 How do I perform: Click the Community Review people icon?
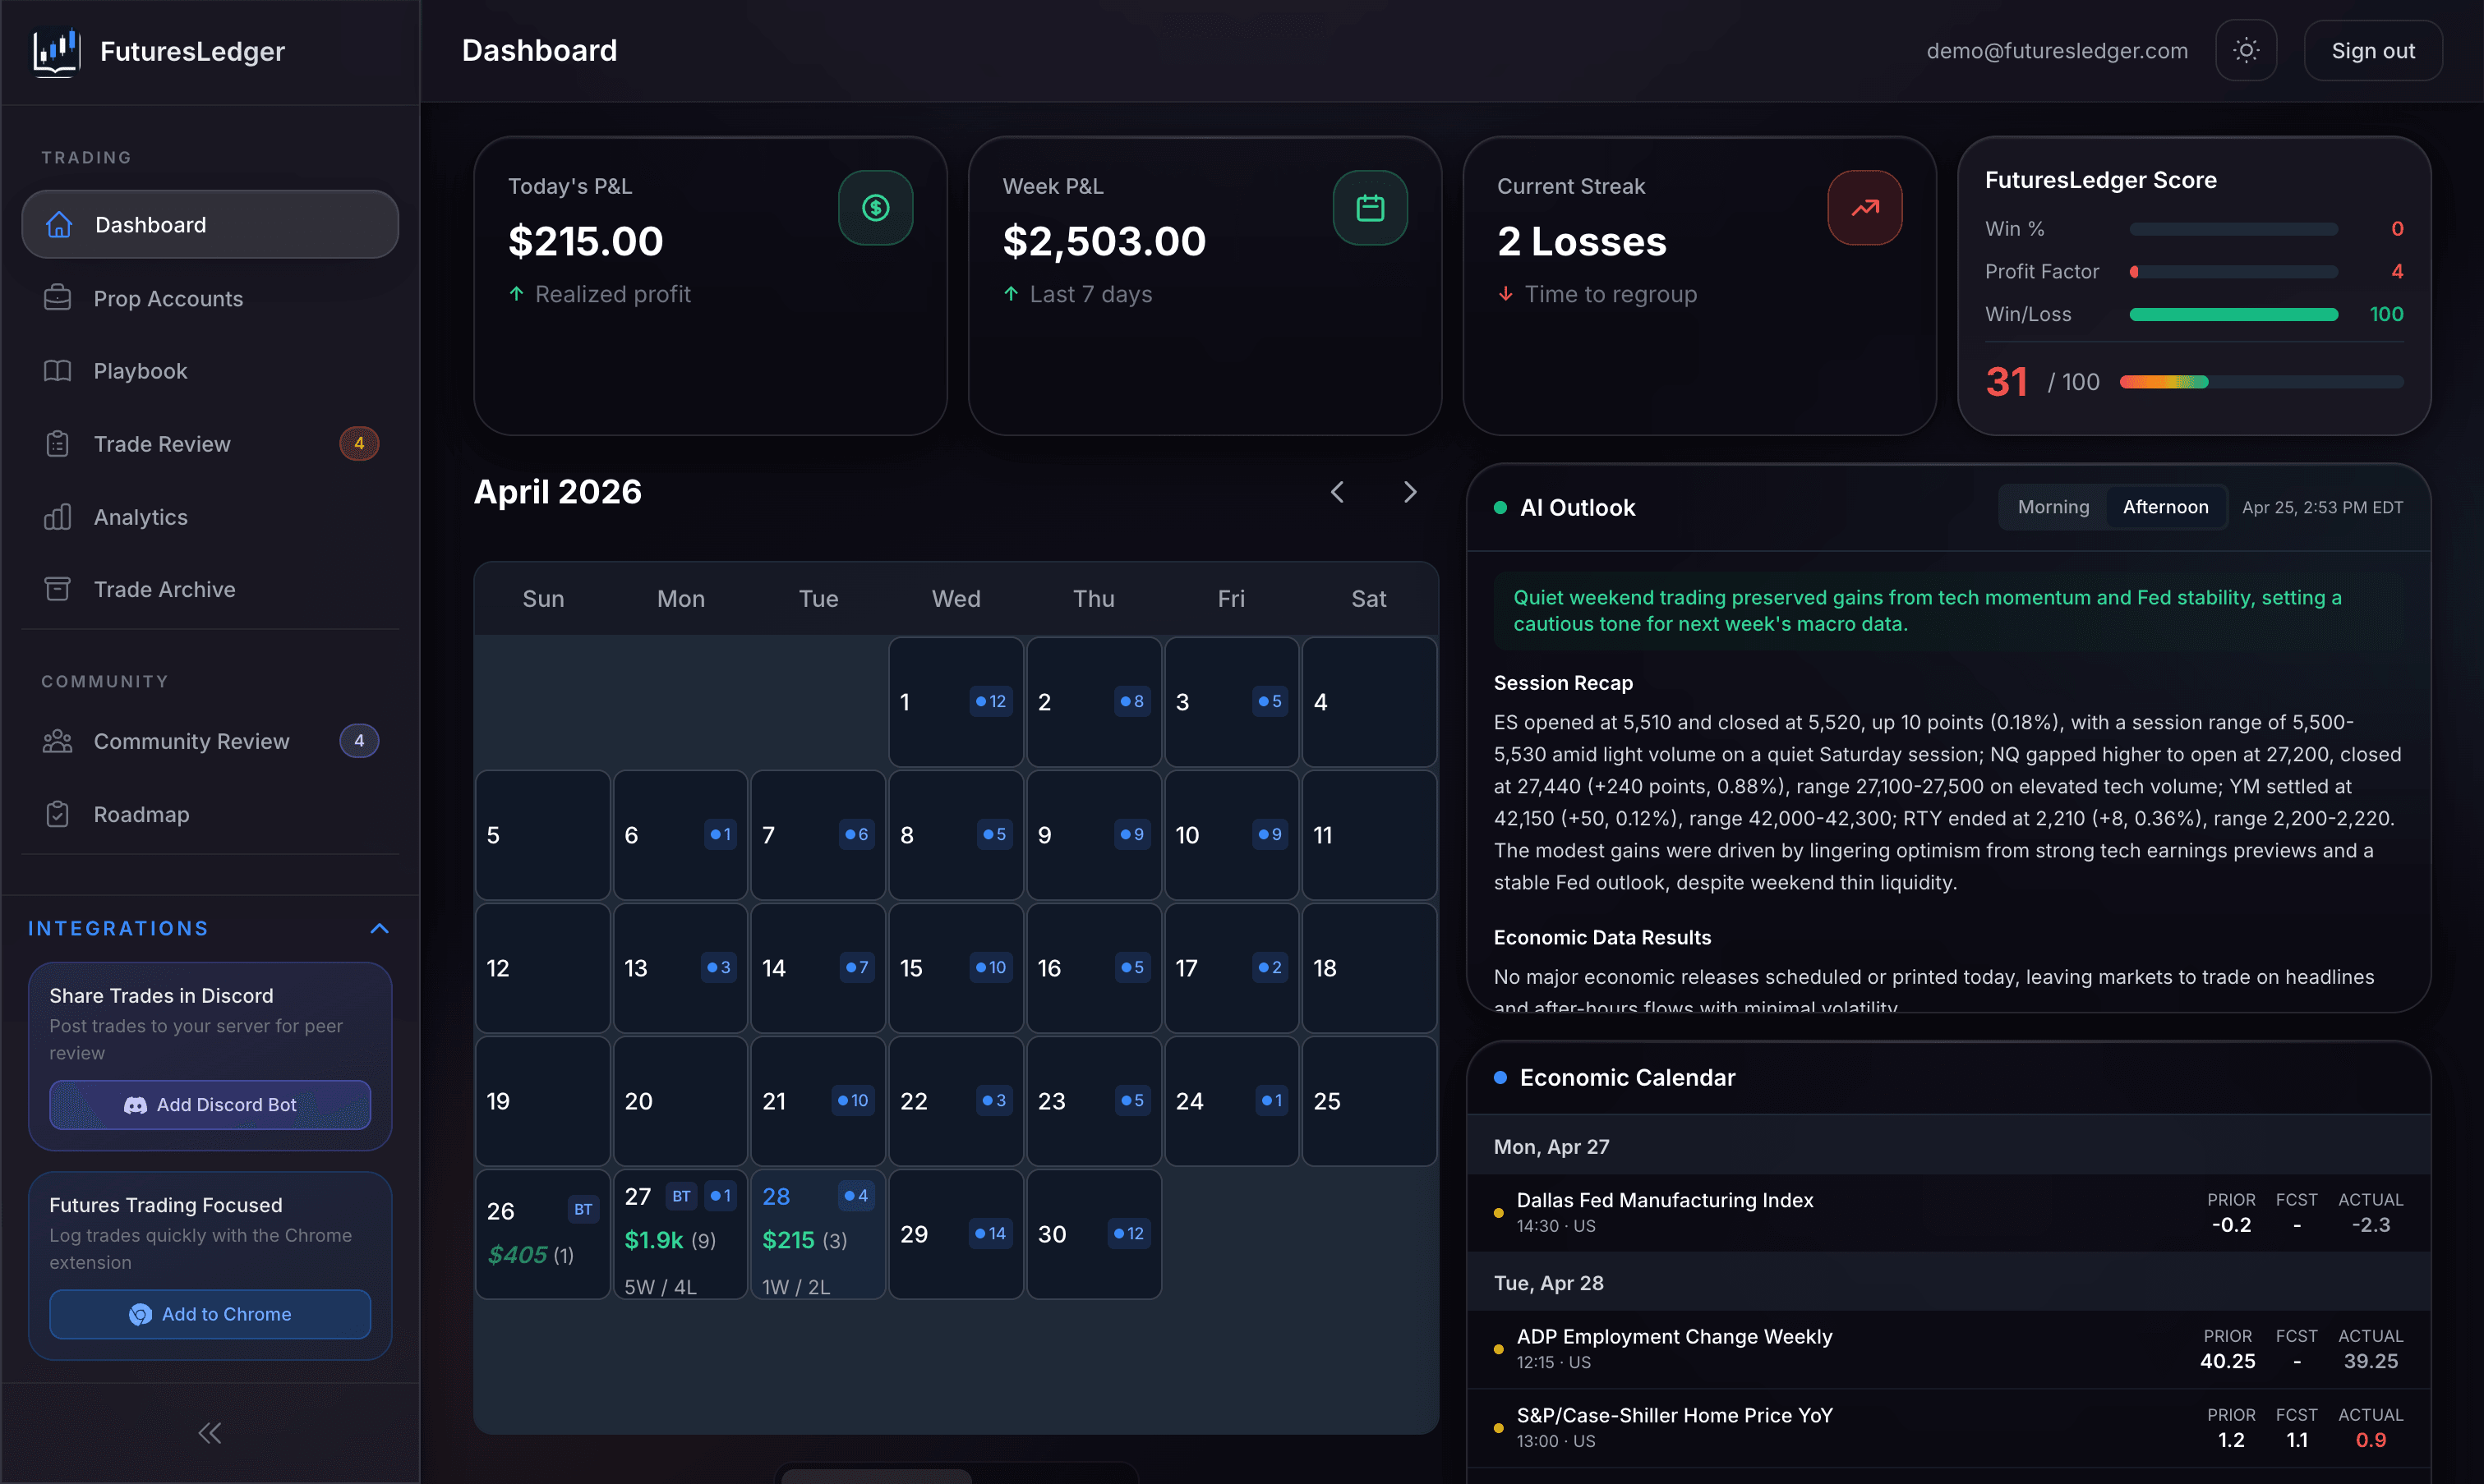(x=58, y=741)
